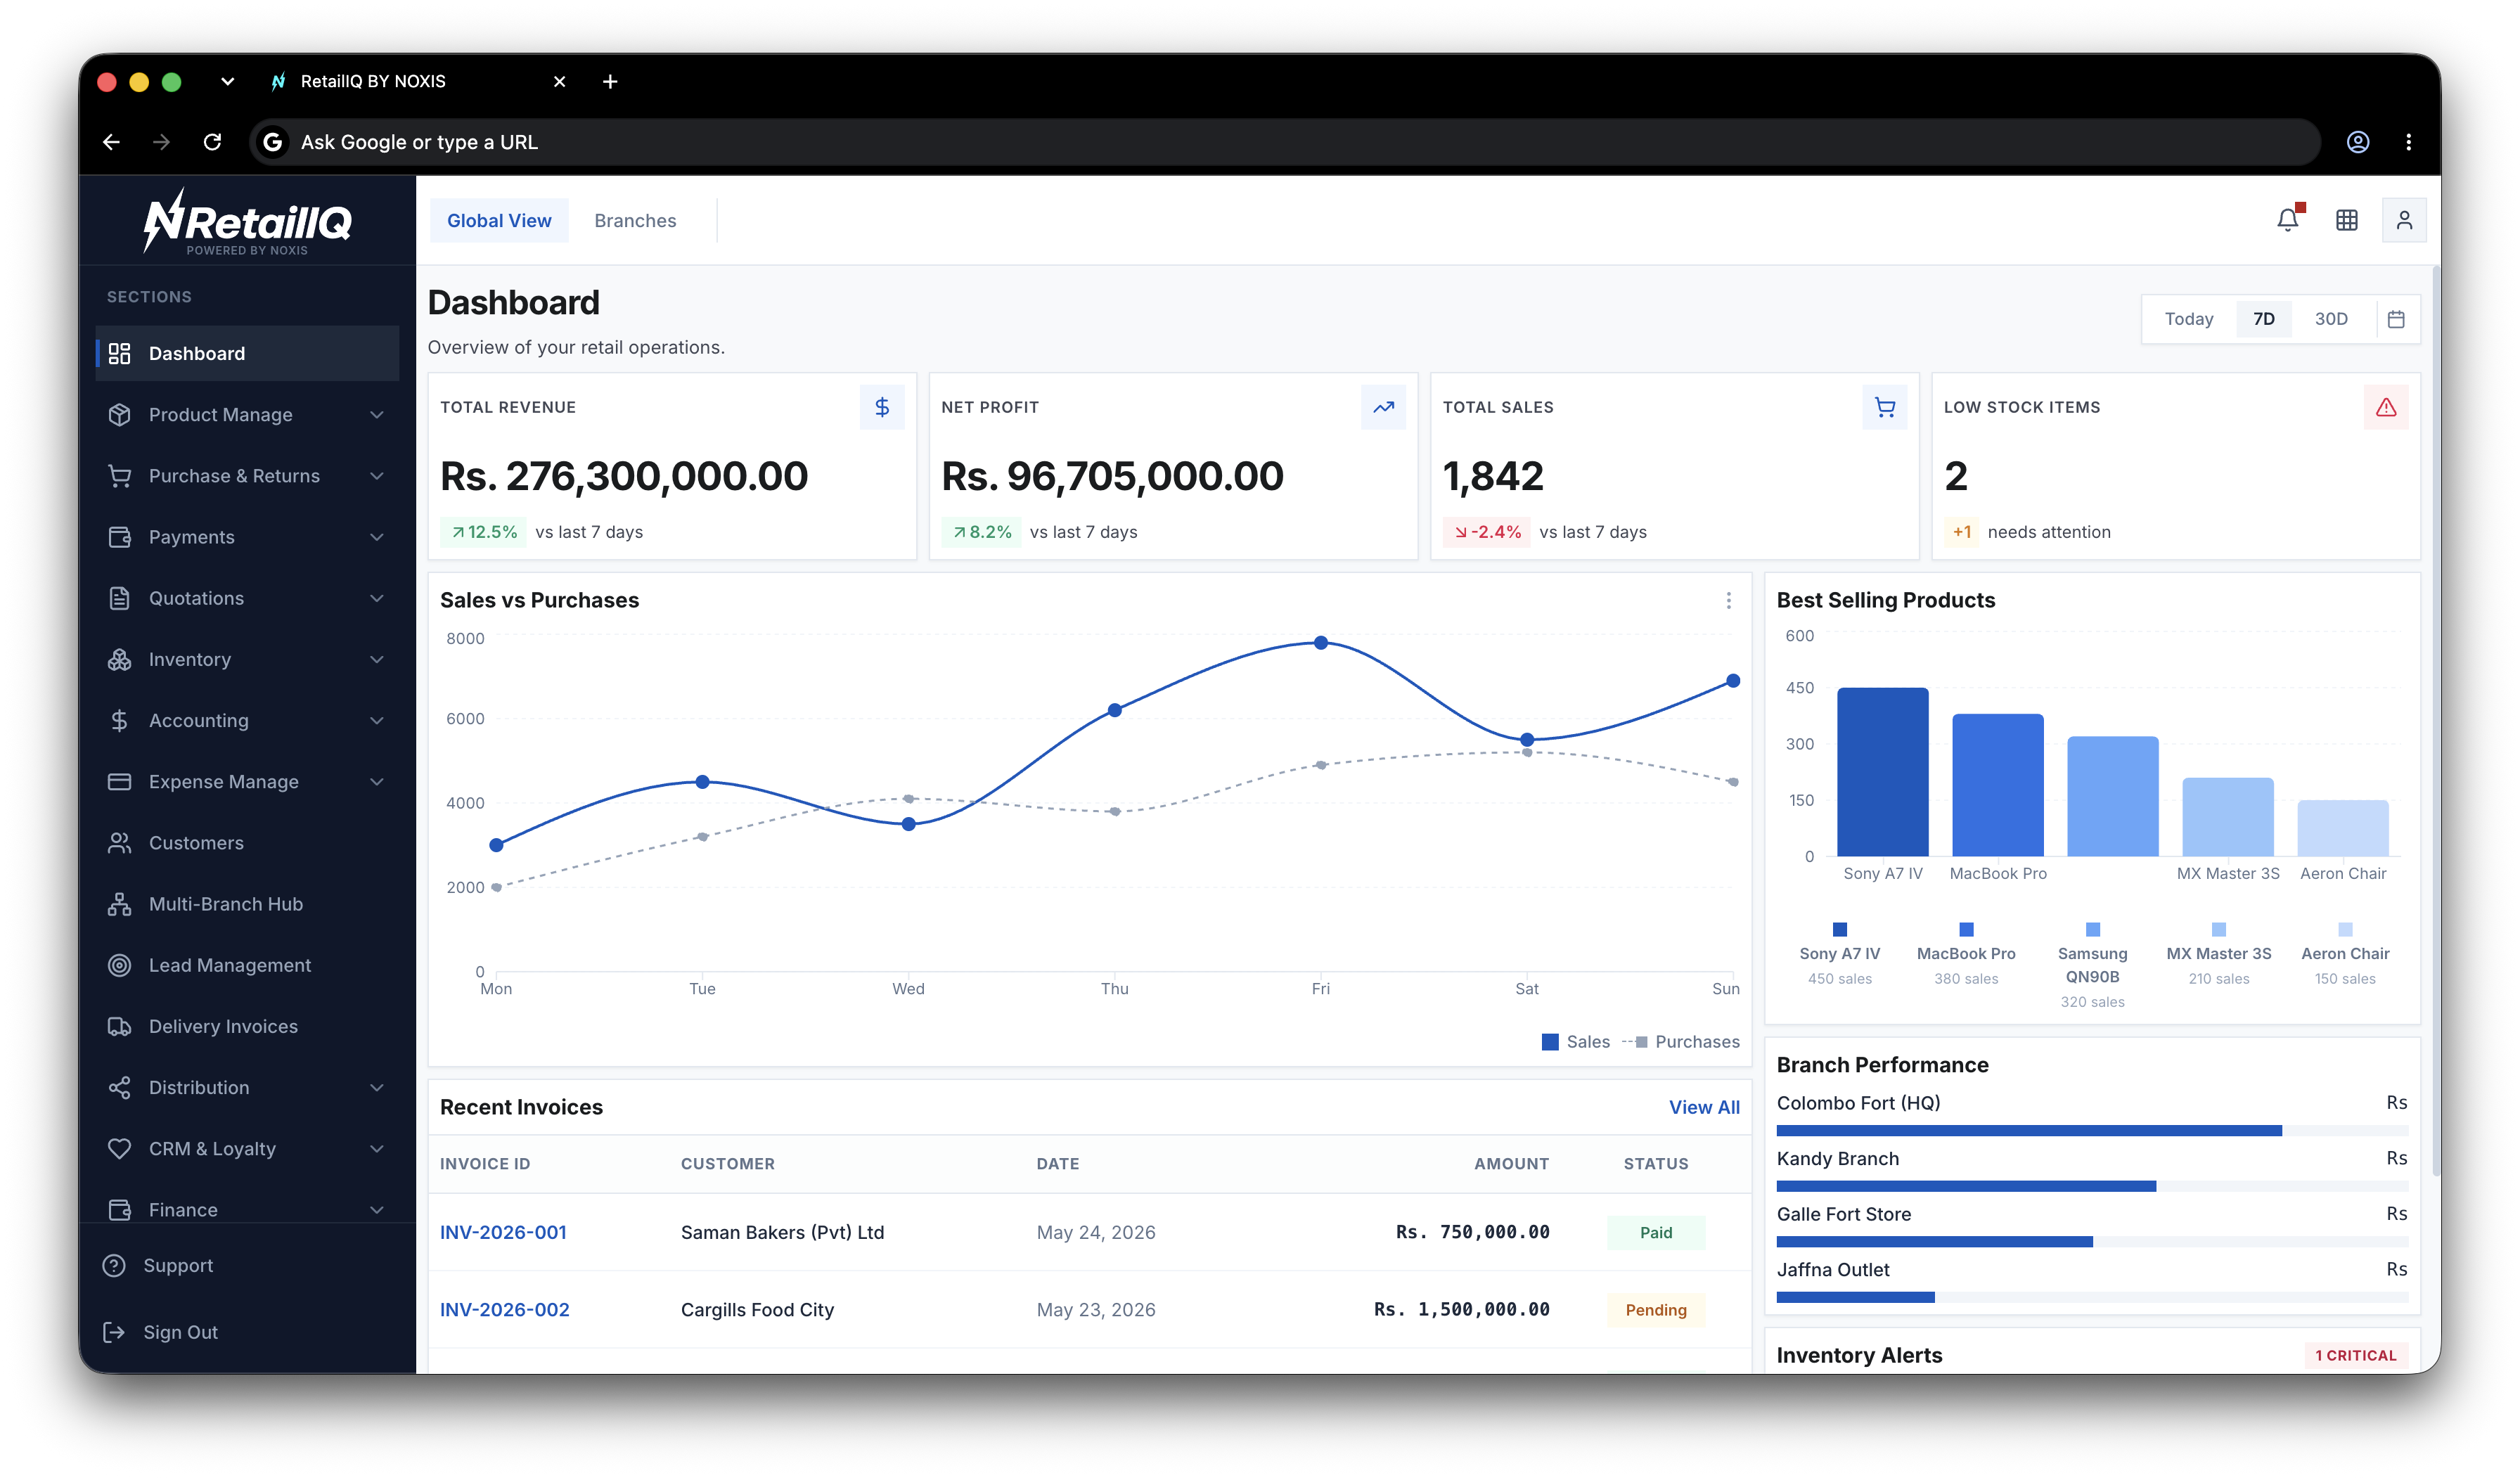Expand the Payments chevron
Viewport: 2520px width, 1478px height.
pyautogui.click(x=377, y=537)
